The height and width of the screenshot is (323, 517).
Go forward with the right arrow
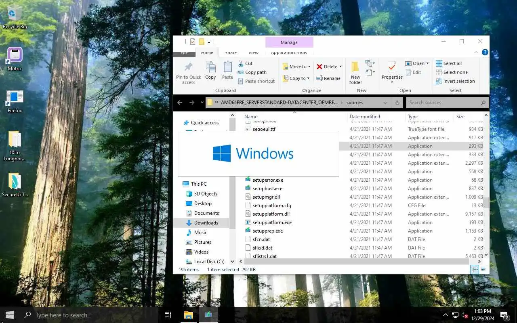[x=192, y=103]
